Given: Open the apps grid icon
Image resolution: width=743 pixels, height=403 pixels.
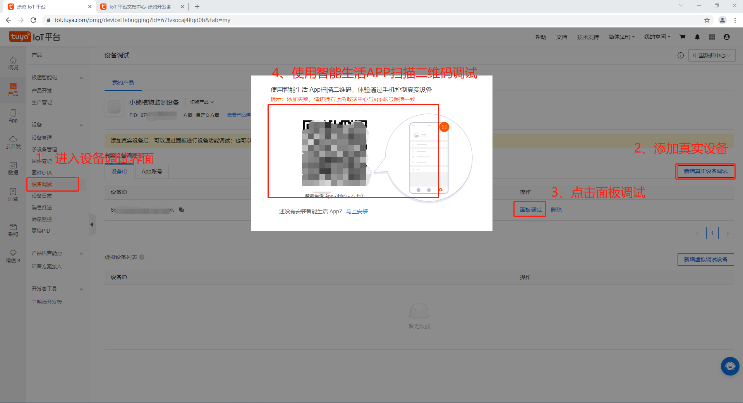Looking at the screenshot, I should tap(712, 37).
